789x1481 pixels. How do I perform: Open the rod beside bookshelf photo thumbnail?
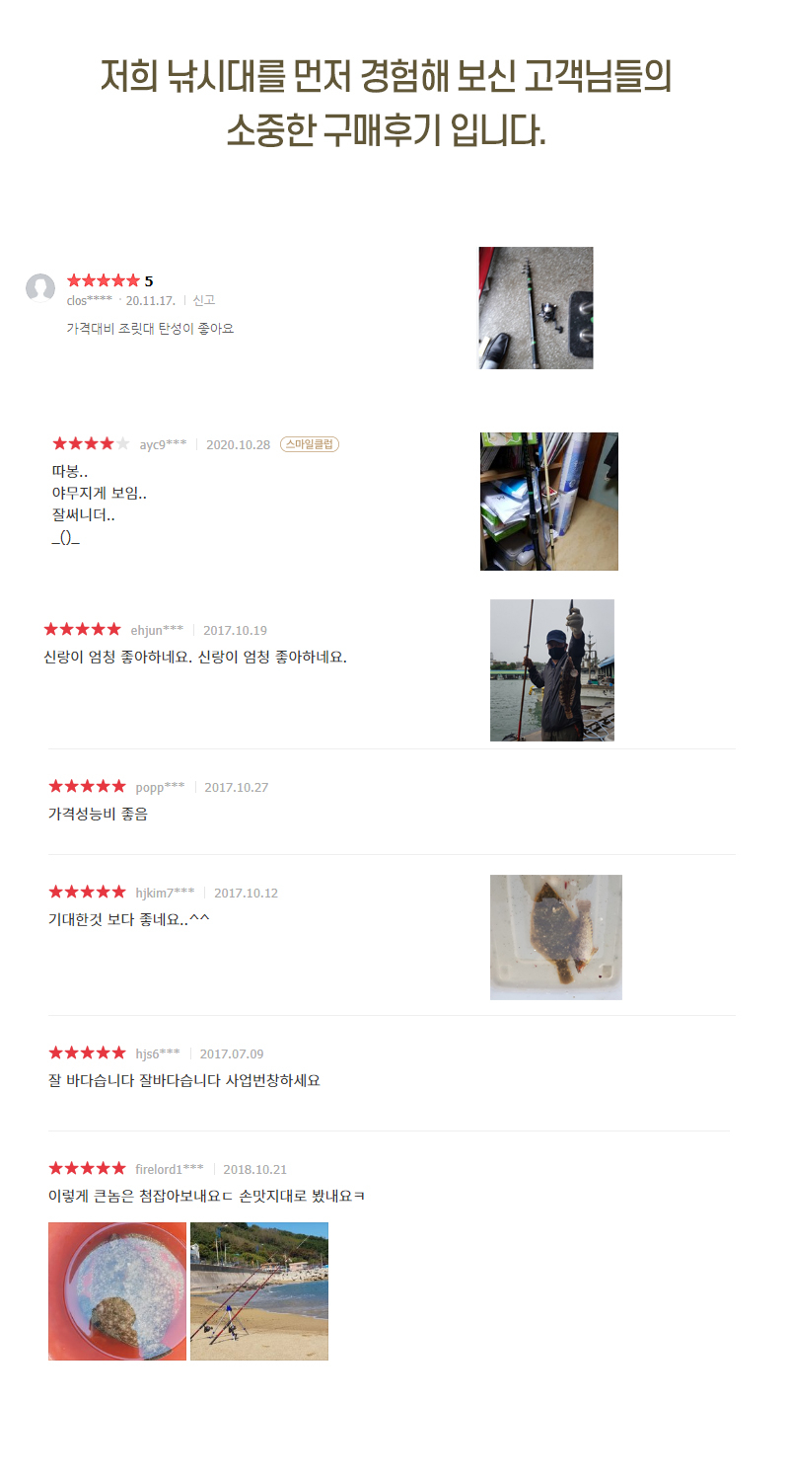pyautogui.click(x=549, y=502)
